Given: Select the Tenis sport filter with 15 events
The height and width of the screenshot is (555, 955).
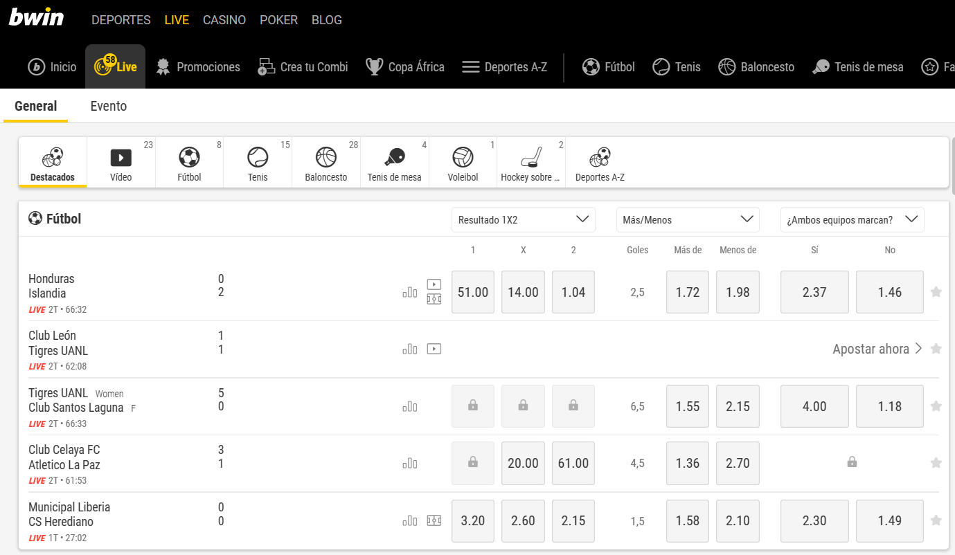Looking at the screenshot, I should pos(258,163).
